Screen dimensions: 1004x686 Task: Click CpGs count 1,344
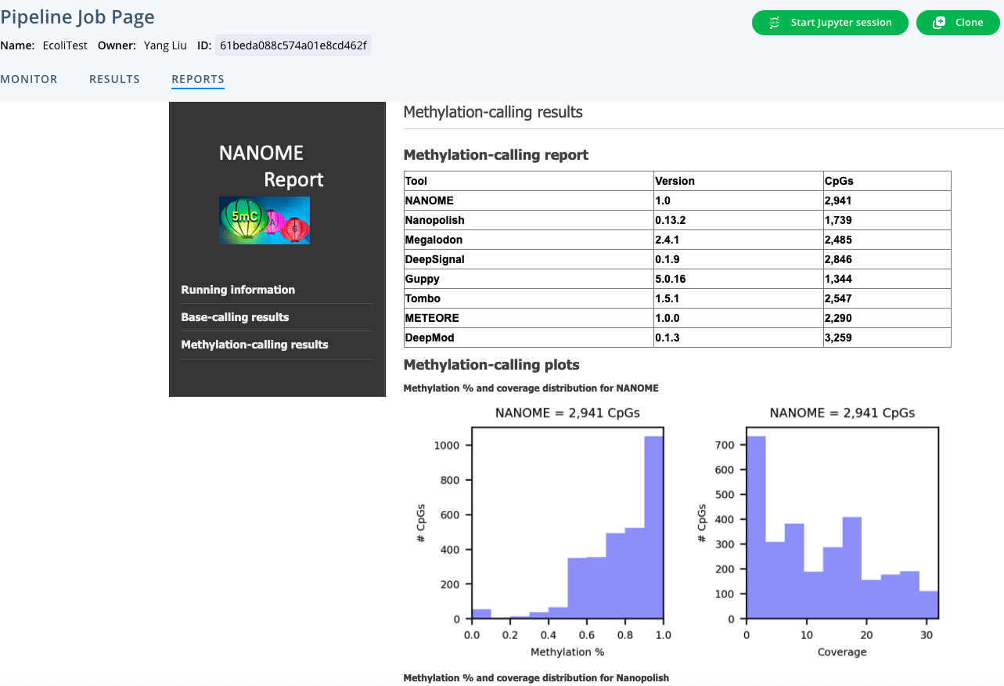pos(838,279)
